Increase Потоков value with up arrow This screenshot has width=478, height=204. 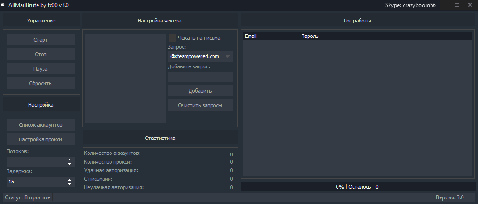[x=70, y=160]
